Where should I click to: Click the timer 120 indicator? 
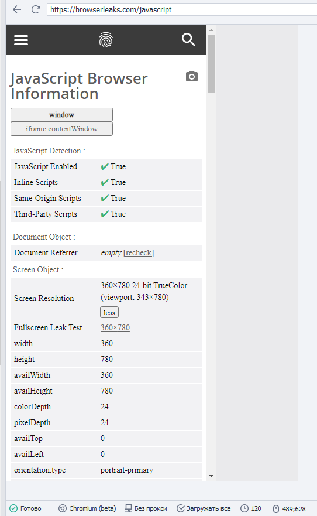251,508
